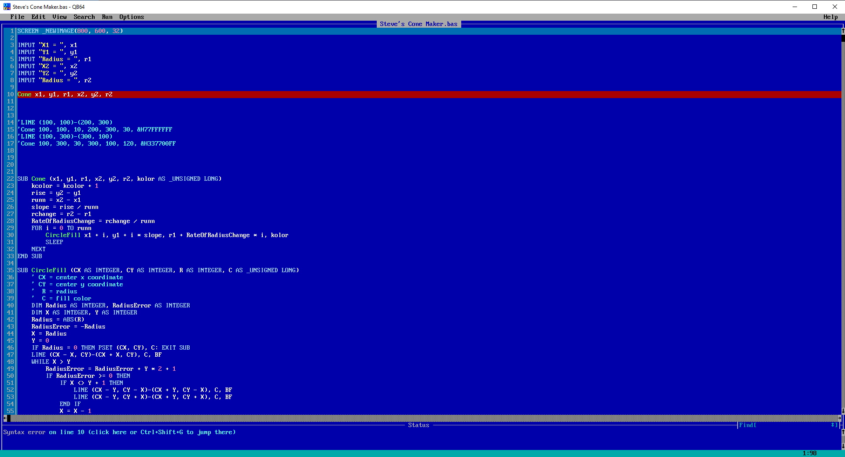
Task: Open the File menu
Action: [17, 17]
